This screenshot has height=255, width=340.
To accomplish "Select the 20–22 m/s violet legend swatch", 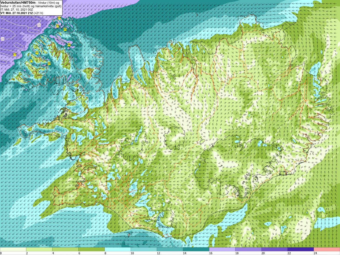I will pyautogui.click(x=275, y=249).
